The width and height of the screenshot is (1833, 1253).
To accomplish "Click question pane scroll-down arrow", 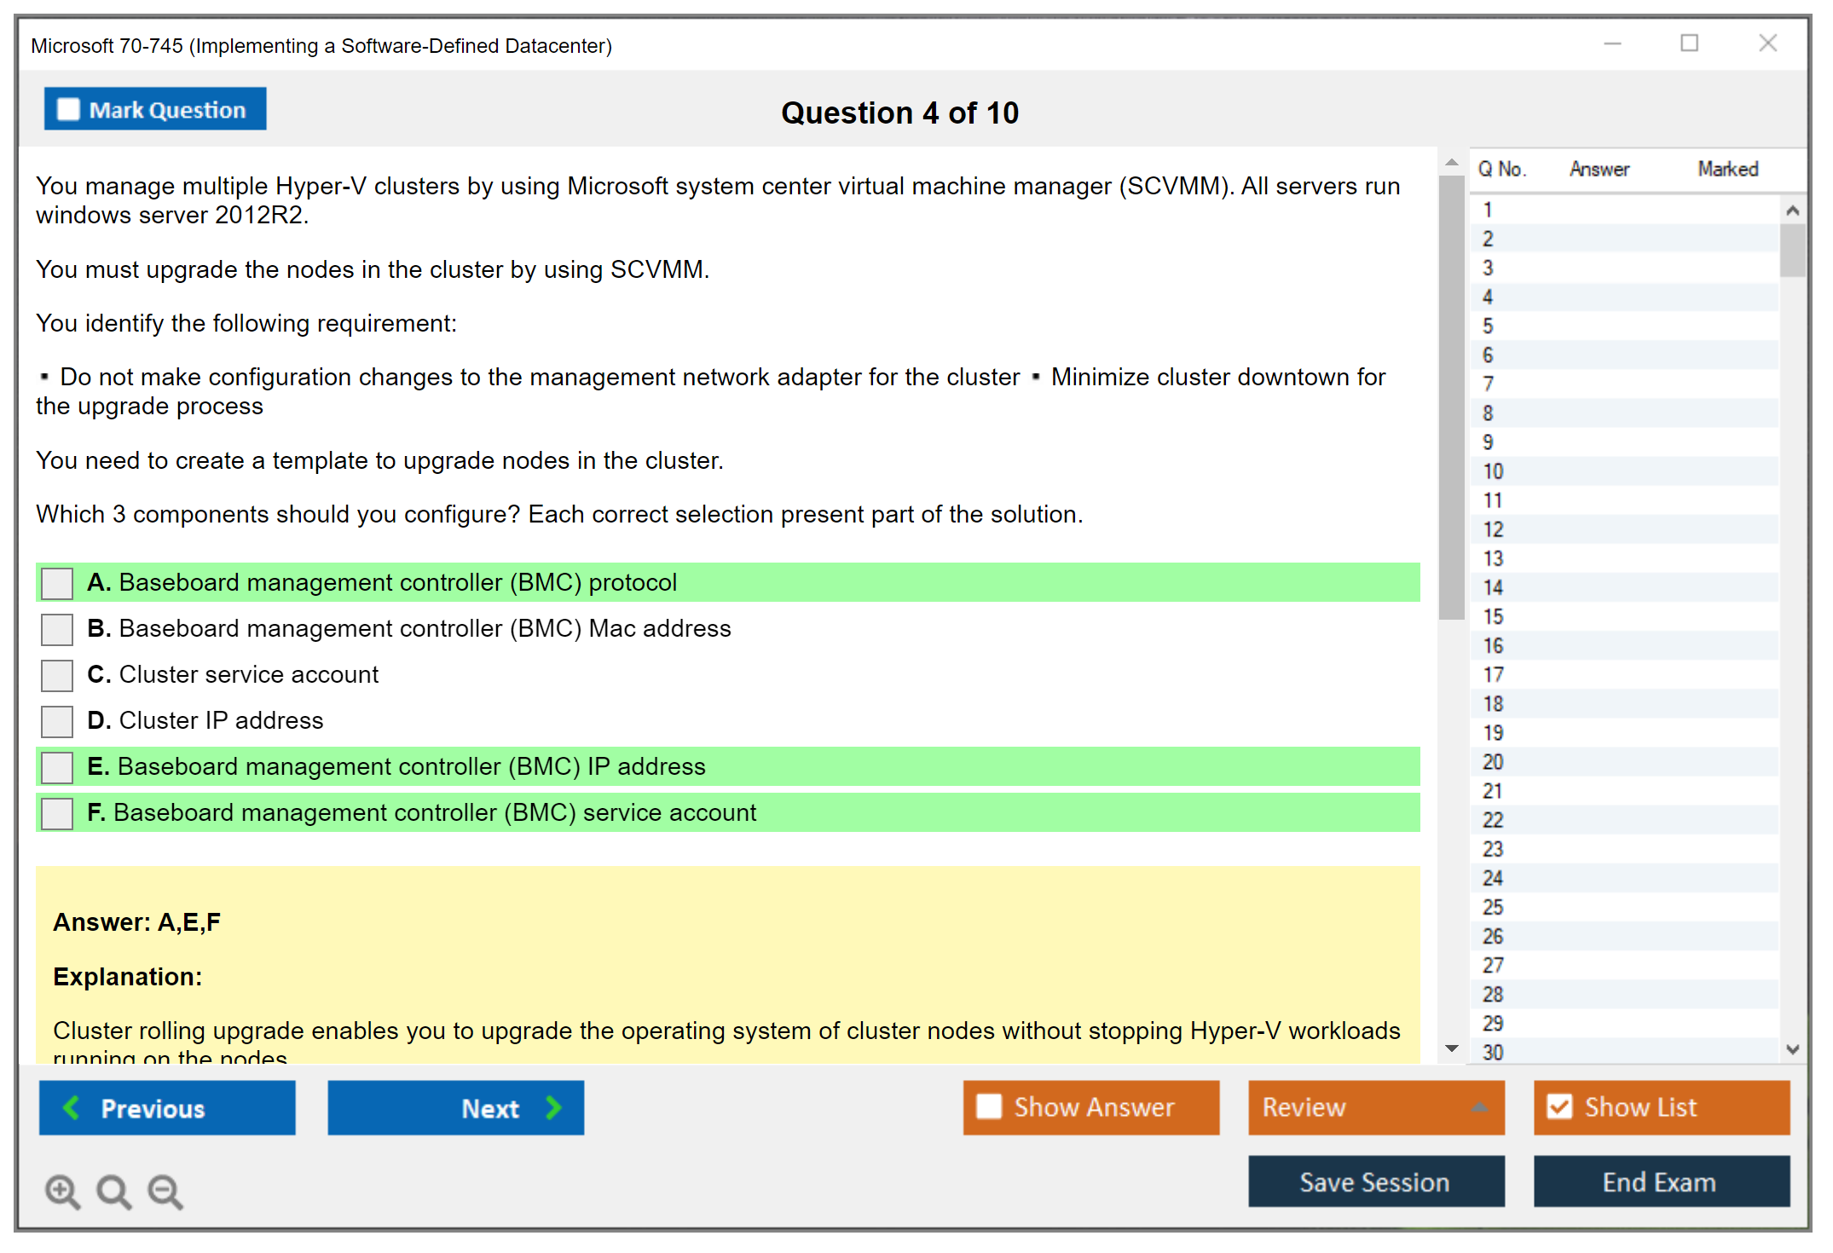I will pos(1452,1048).
